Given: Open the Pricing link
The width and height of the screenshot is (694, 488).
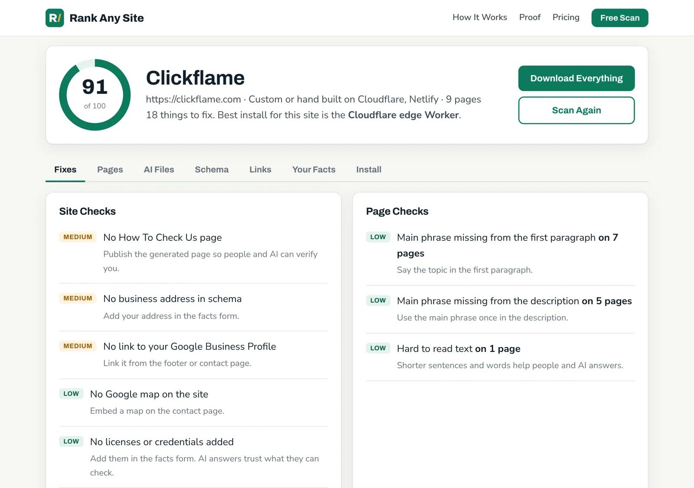Looking at the screenshot, I should click(566, 17).
